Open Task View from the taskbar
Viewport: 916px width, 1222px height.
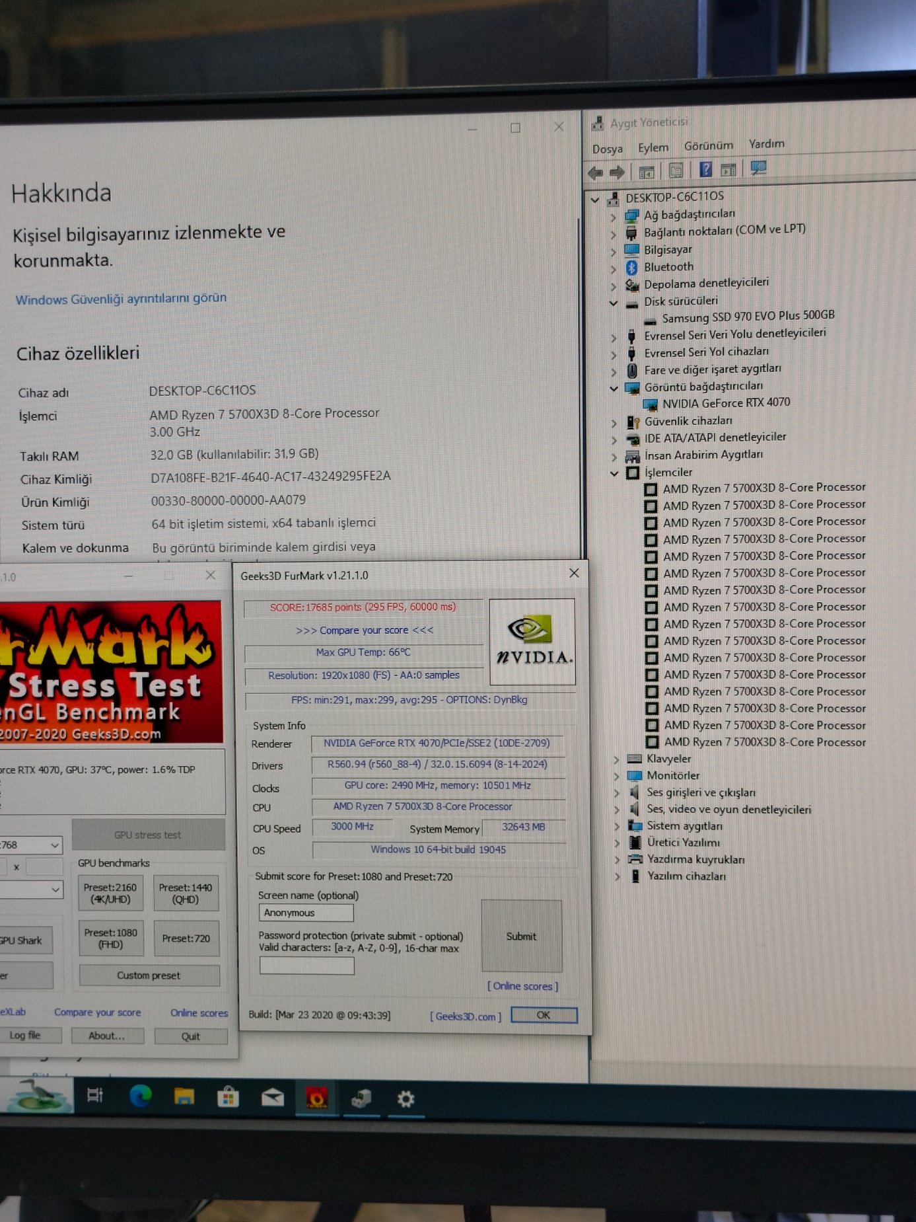pyautogui.click(x=95, y=1095)
